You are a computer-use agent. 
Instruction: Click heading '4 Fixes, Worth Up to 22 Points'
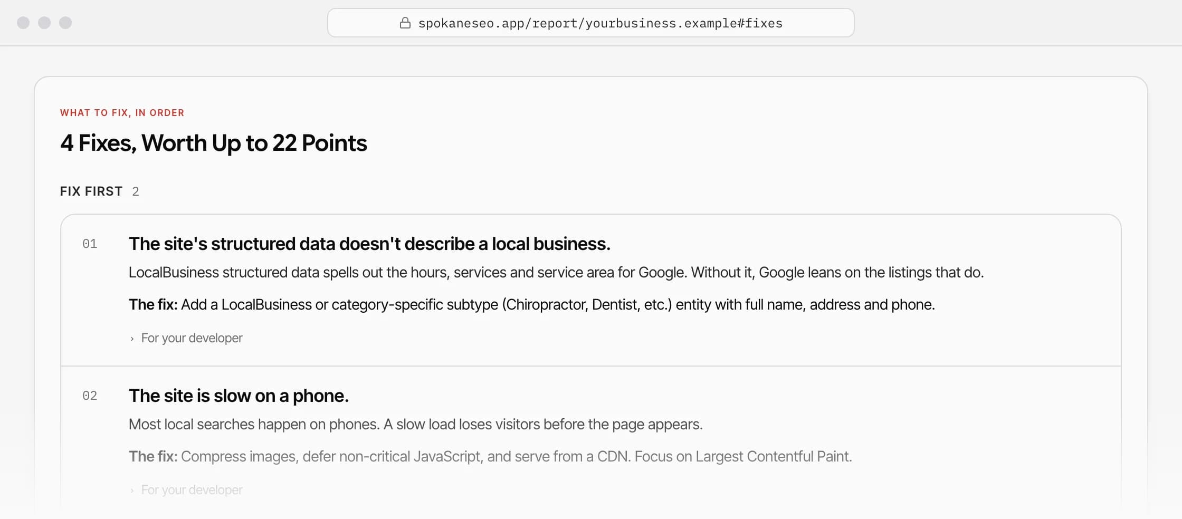pos(213,143)
